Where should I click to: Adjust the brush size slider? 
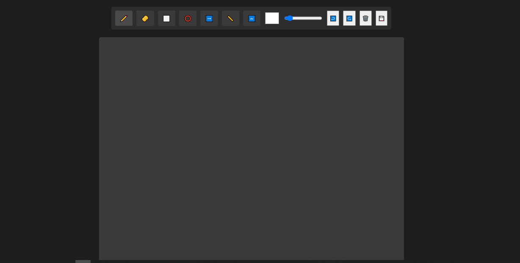303,18
